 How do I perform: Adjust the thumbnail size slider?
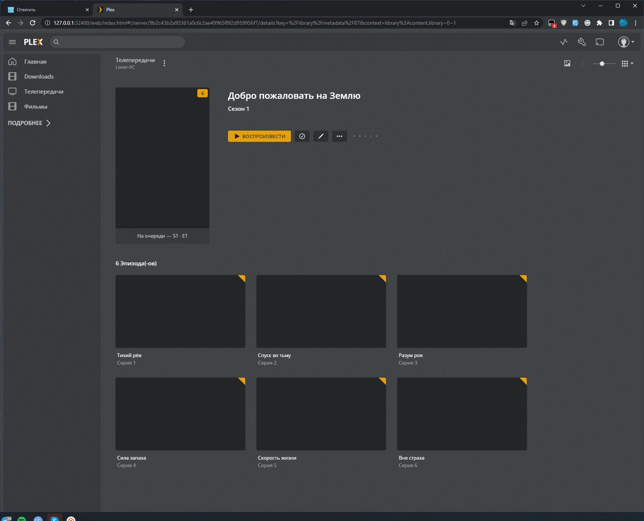(x=602, y=64)
